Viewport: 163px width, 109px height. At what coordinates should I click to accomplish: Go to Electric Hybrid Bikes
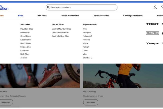[60, 32]
